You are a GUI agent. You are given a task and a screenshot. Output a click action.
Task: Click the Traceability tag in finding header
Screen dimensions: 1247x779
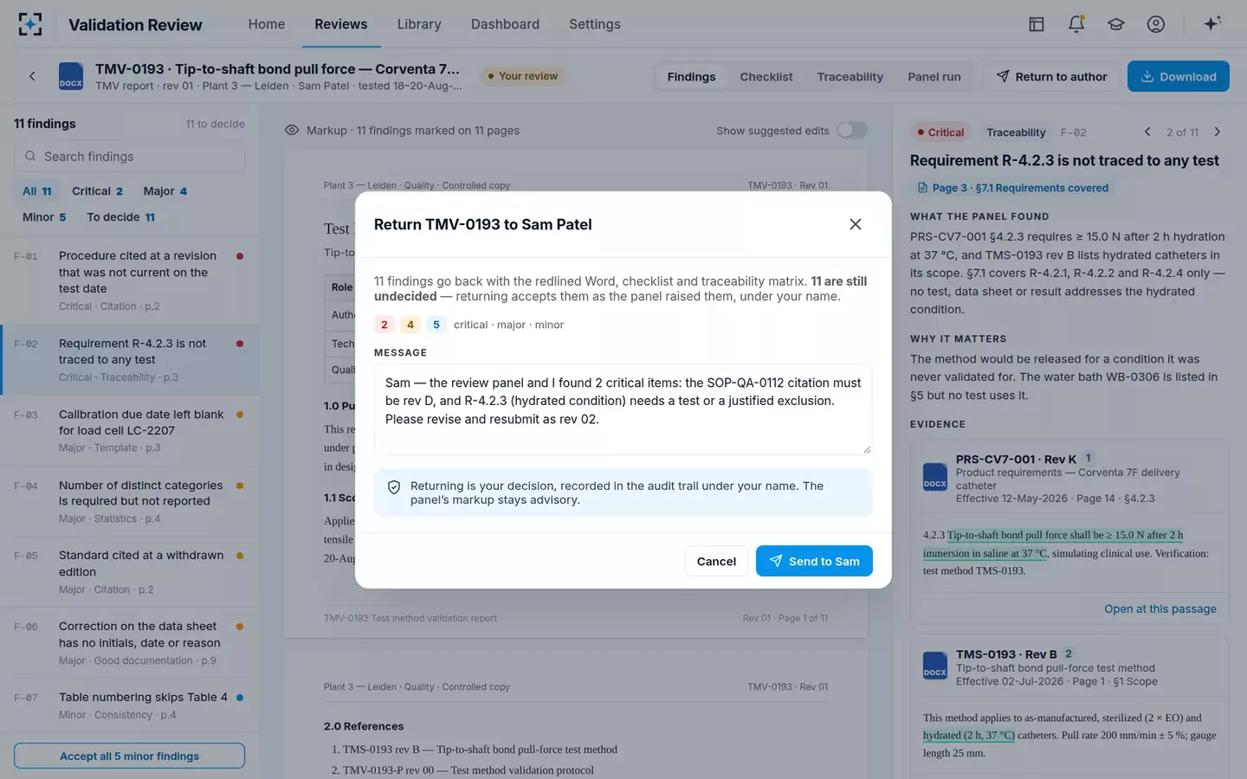tap(1016, 132)
